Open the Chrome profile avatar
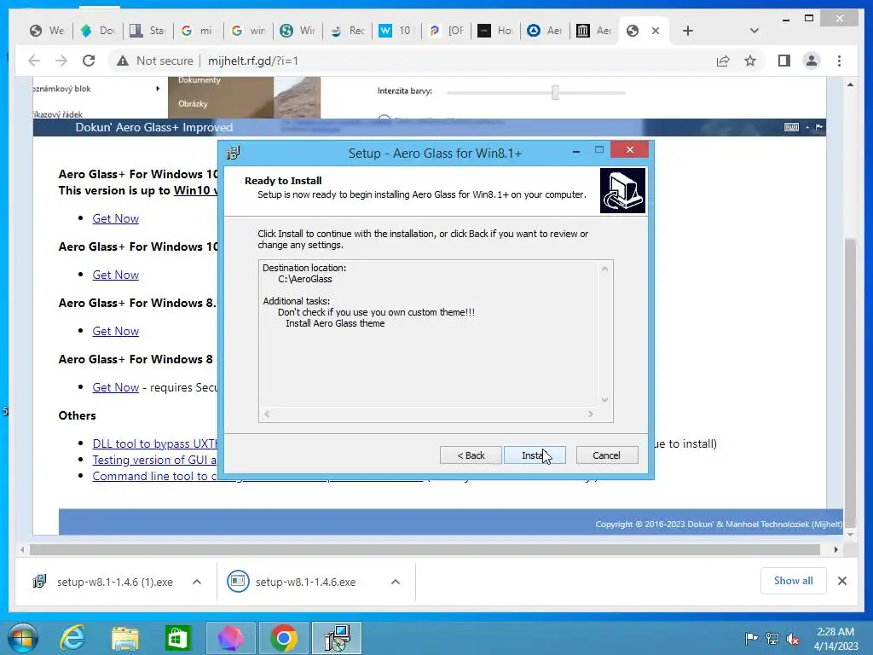Image resolution: width=873 pixels, height=655 pixels. coord(812,61)
